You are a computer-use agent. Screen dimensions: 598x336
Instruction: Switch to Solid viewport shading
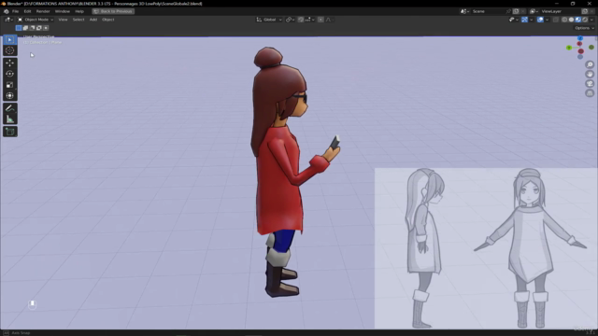tap(571, 20)
